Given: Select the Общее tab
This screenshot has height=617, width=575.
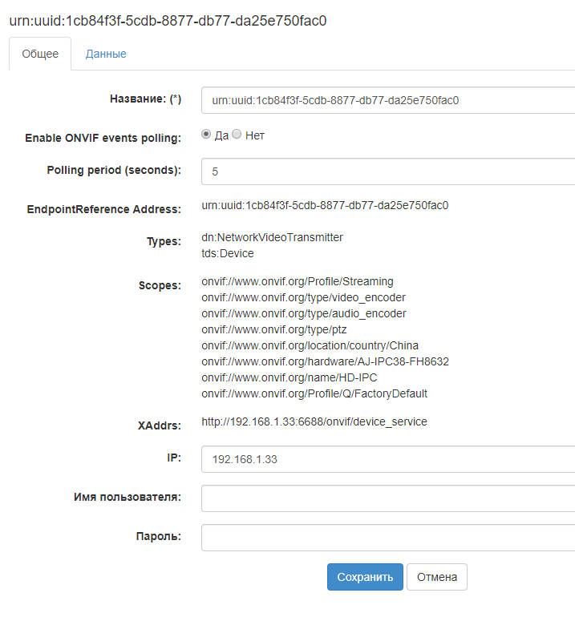Looking at the screenshot, I should click(40, 54).
